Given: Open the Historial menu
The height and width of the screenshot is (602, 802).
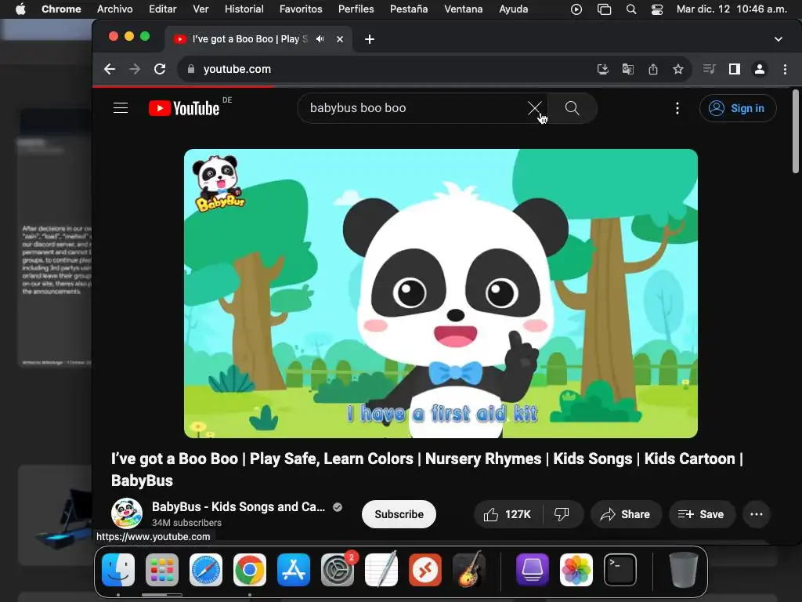Looking at the screenshot, I should coord(244,9).
